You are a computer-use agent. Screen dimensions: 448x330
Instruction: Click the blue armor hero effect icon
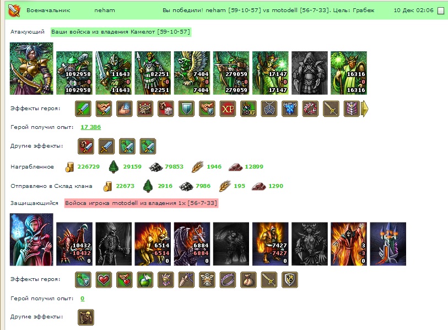point(290,109)
